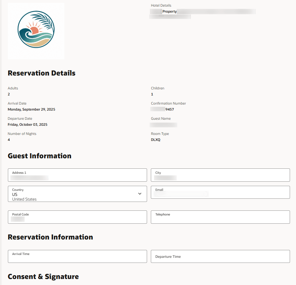Screen dimensions: 296x285
Task: Click the room type value DLXQ
Action: point(156,140)
